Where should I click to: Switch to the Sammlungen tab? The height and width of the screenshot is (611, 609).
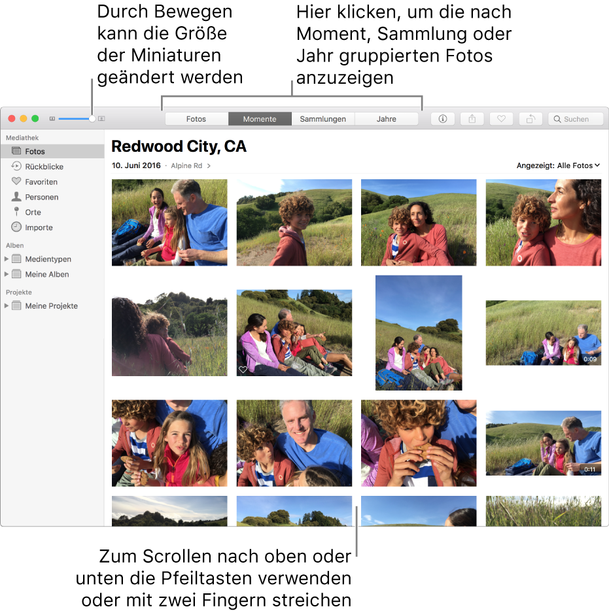click(322, 119)
